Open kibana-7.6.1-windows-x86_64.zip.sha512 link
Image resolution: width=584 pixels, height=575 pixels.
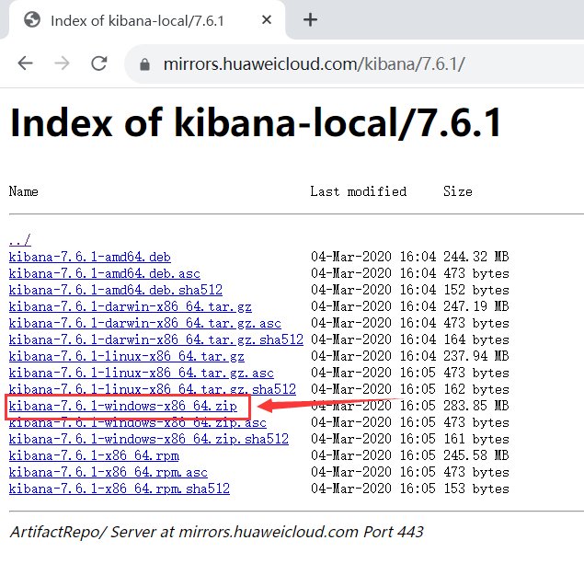149,439
